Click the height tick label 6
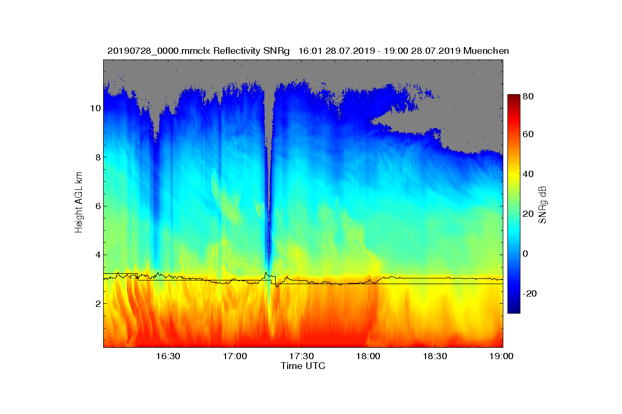 [97, 206]
